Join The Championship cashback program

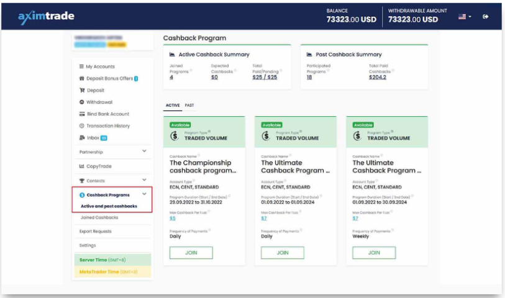pyautogui.click(x=191, y=253)
